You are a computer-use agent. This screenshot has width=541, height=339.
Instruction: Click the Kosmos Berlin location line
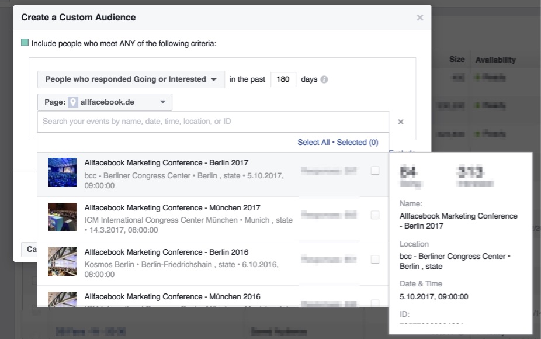(x=182, y=269)
